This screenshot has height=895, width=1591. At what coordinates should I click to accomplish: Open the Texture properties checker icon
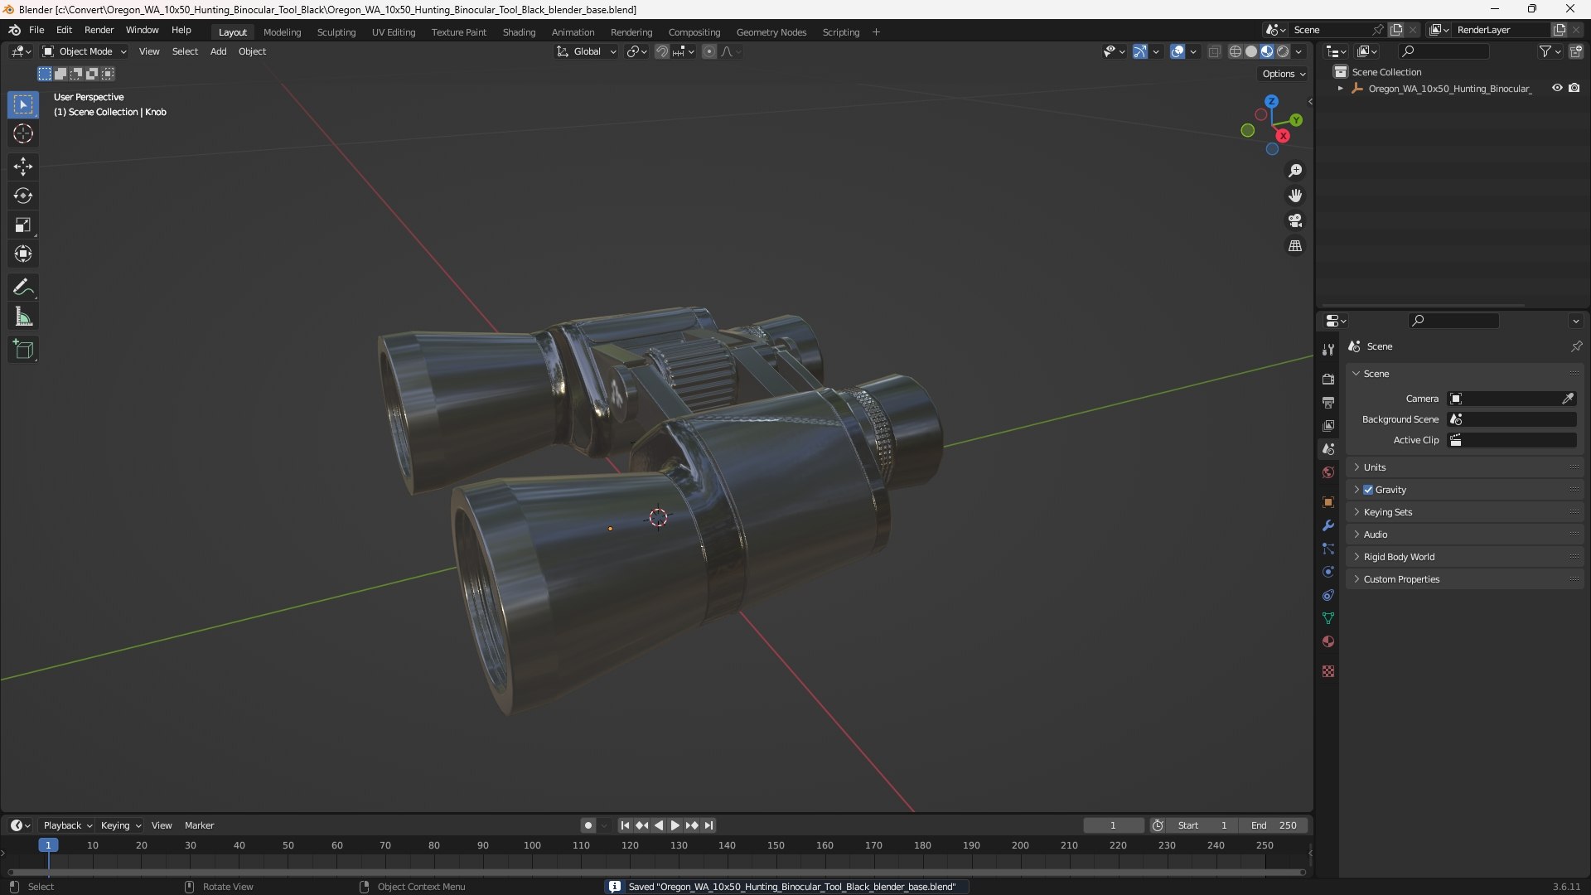[x=1328, y=671]
